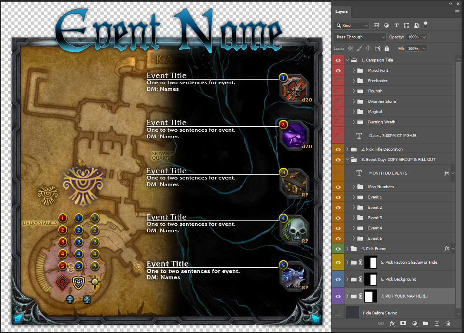Hide the Map Numbers group
Viewport: 464px width, 333px height.
pos(338,187)
